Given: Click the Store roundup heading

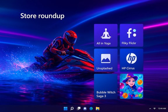Looking at the screenshot, I should coord(42,16).
